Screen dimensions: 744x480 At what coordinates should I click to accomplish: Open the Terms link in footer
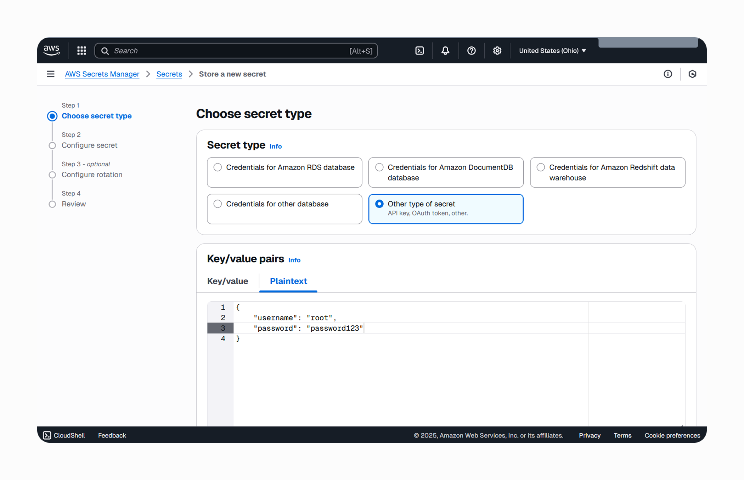[x=622, y=435]
